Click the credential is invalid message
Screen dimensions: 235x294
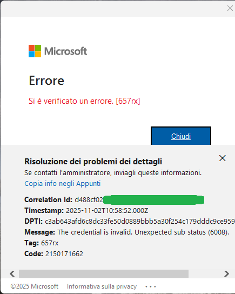[143, 232]
